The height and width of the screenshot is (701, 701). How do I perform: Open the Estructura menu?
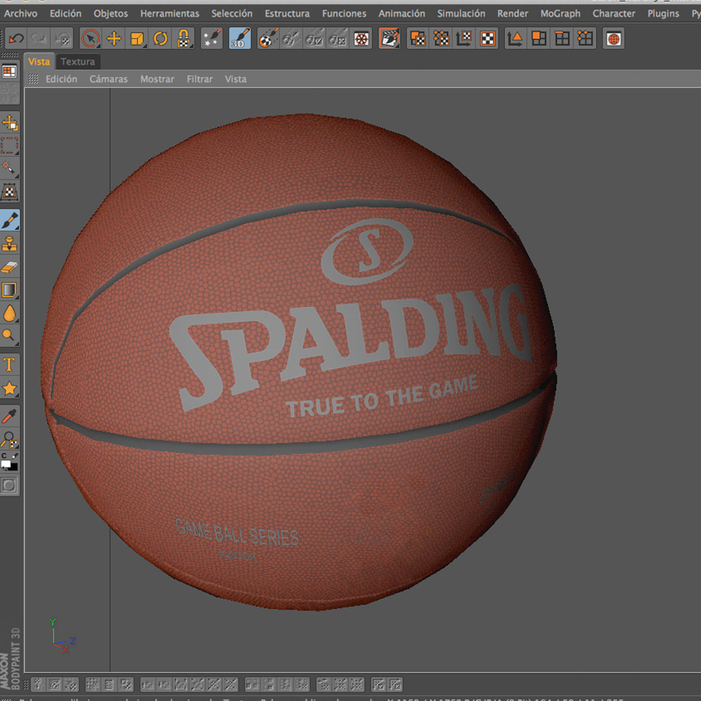[287, 13]
